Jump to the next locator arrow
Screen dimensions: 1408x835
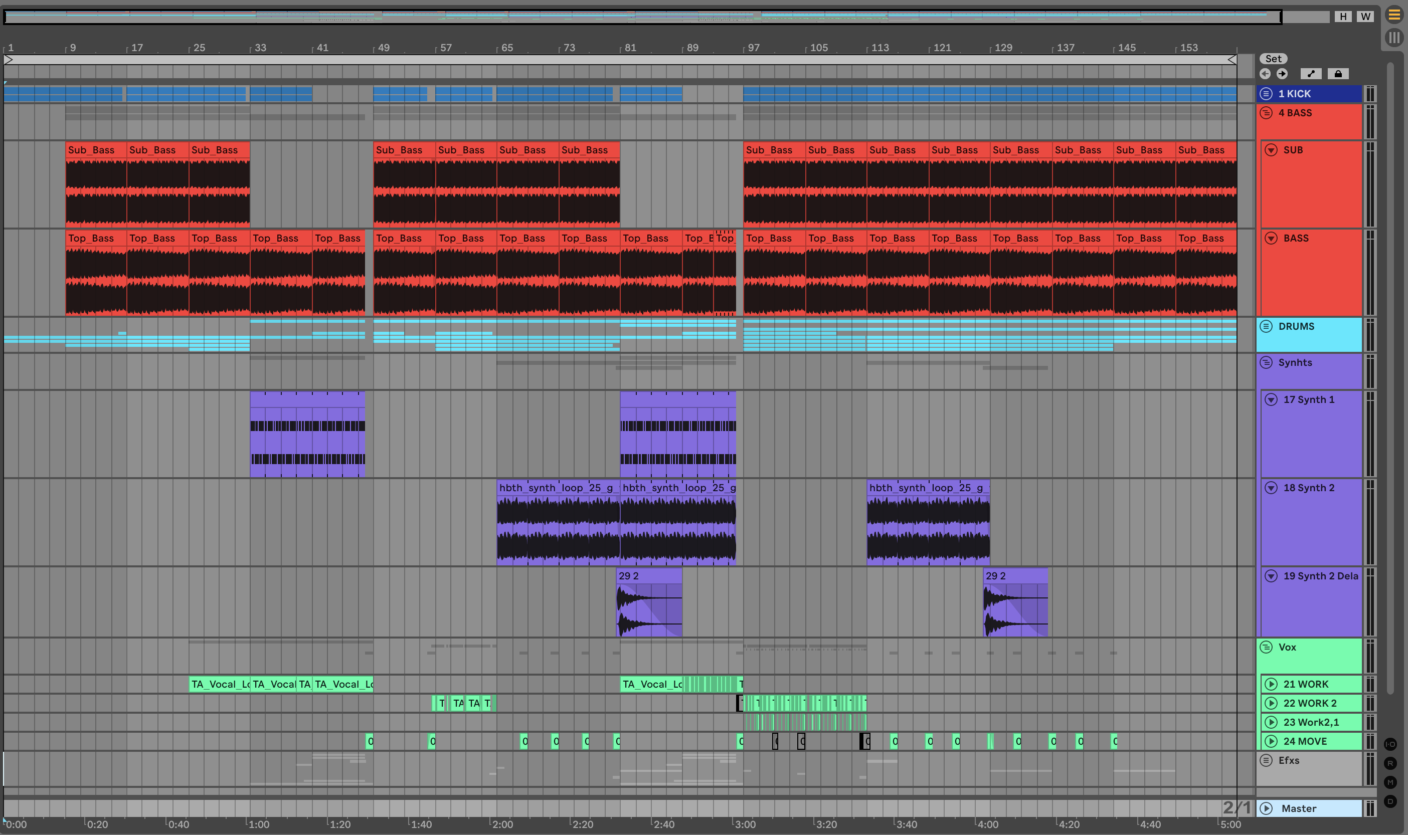1282,74
